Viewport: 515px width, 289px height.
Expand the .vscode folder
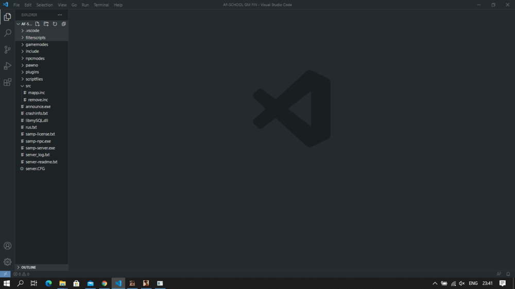point(42,30)
